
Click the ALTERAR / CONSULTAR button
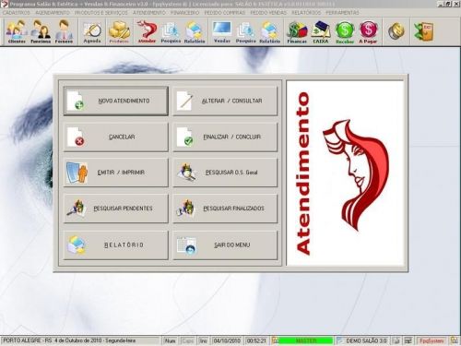pyautogui.click(x=225, y=101)
